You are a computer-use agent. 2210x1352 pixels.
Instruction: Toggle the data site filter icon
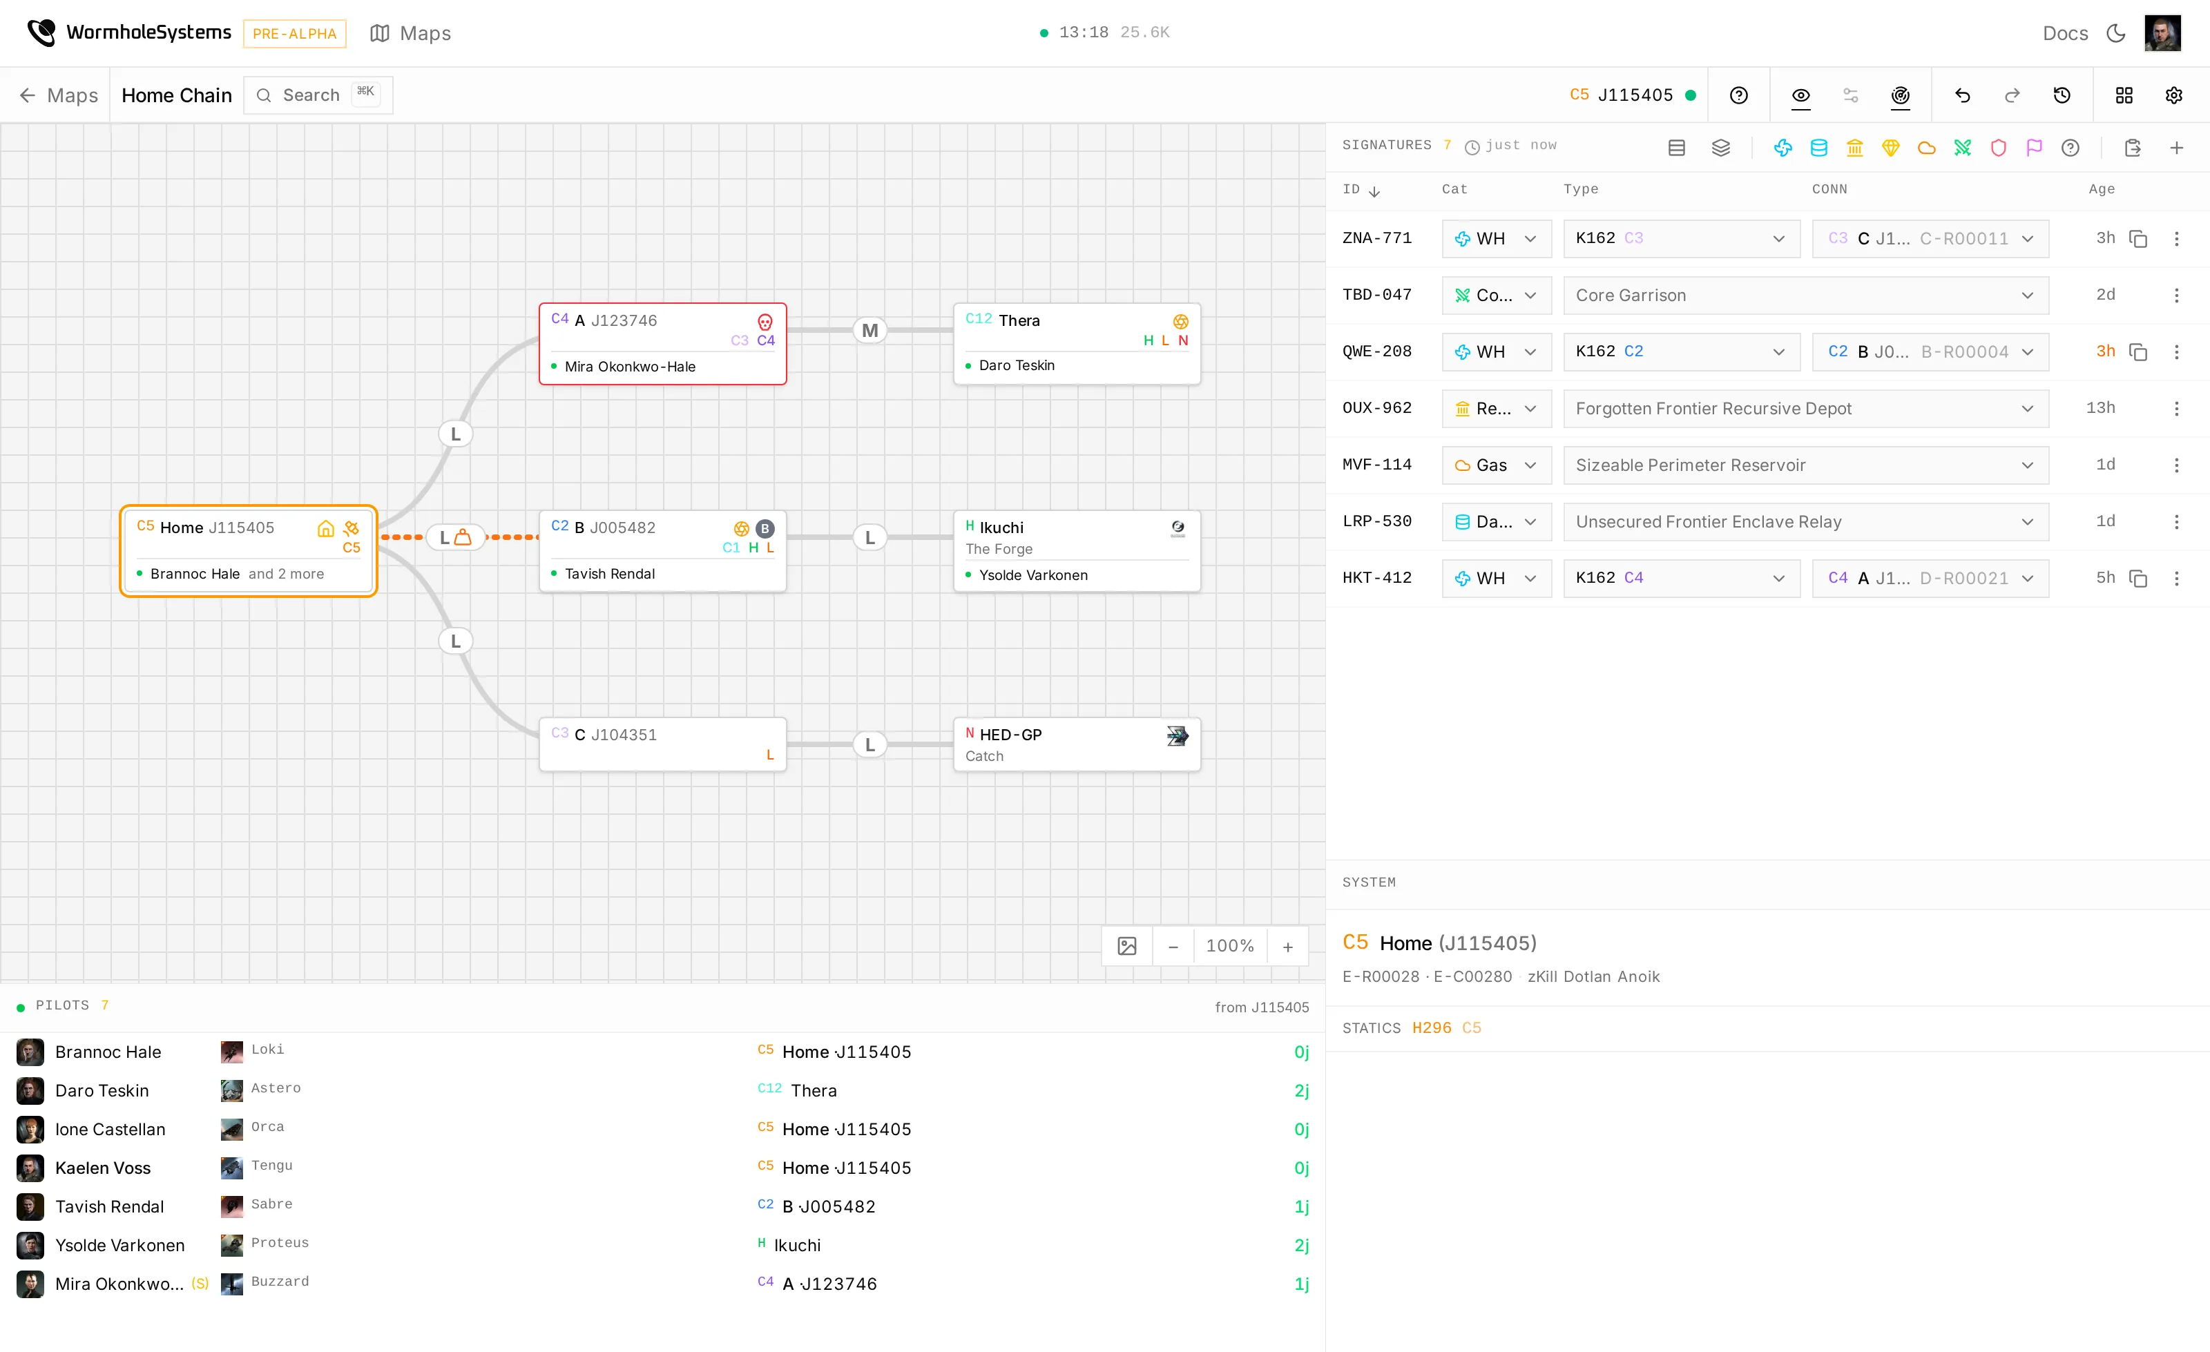pyautogui.click(x=1818, y=148)
